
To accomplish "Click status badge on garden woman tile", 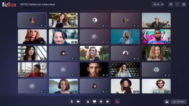I will [104, 59].
